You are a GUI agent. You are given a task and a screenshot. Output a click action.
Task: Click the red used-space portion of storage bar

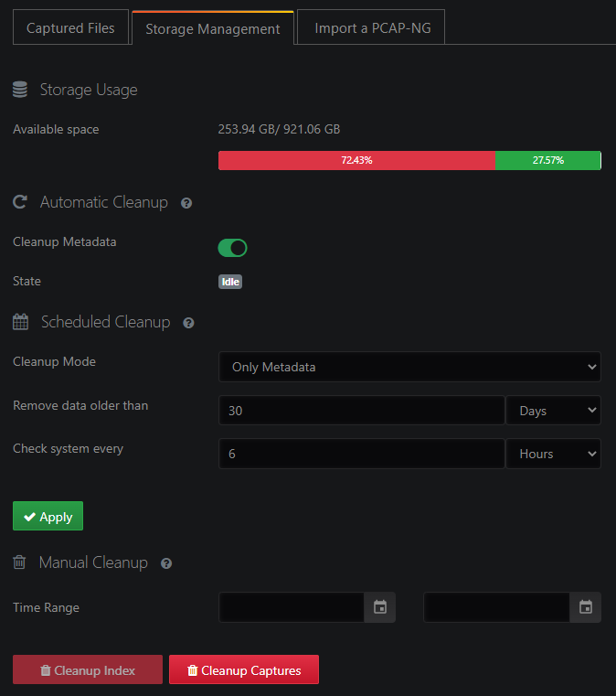click(356, 160)
